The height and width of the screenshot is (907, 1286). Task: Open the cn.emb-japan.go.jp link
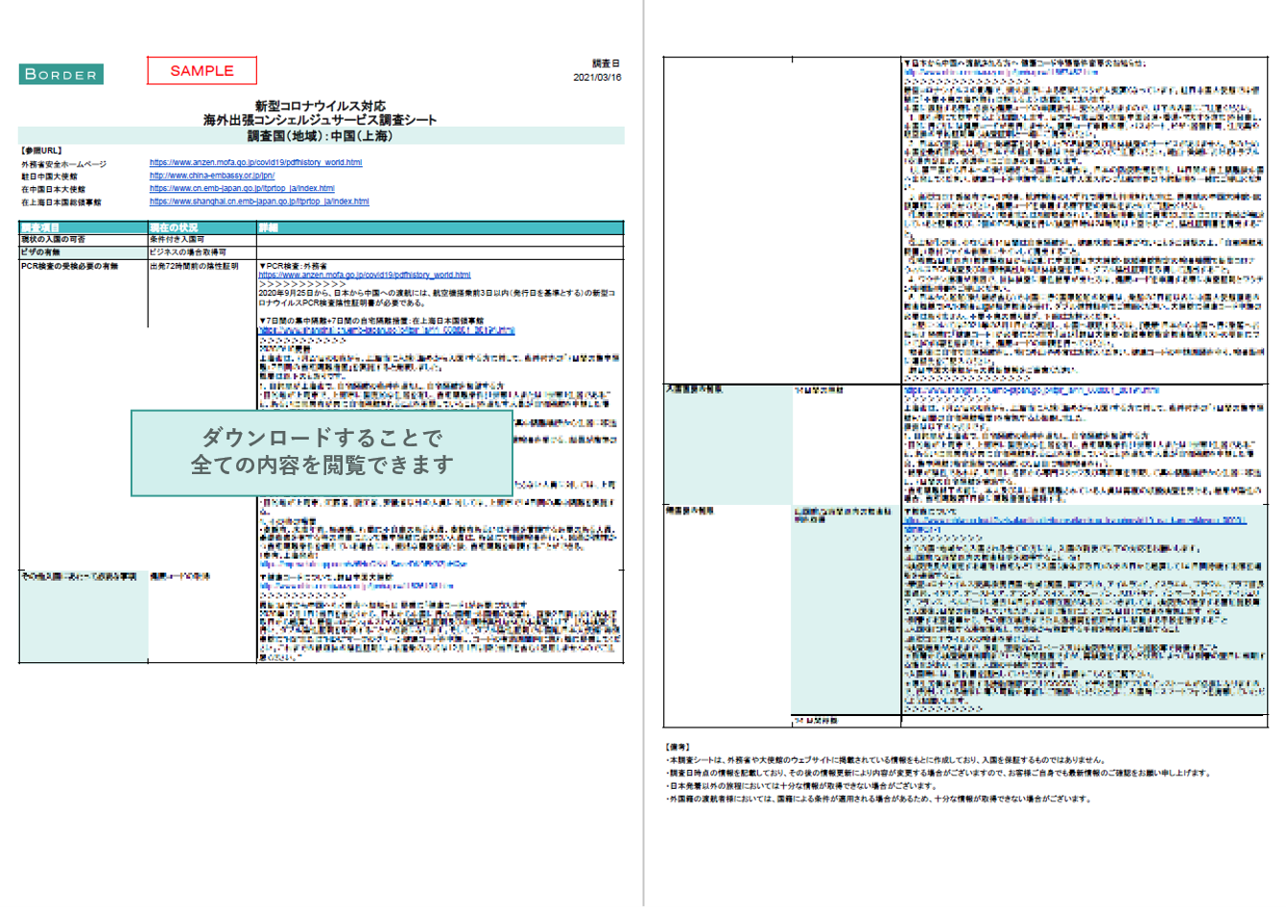coord(242,189)
